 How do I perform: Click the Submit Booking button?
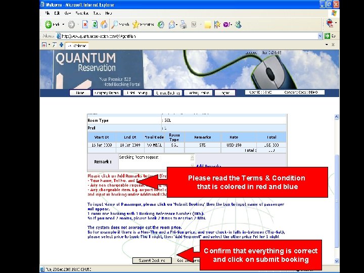point(152,260)
